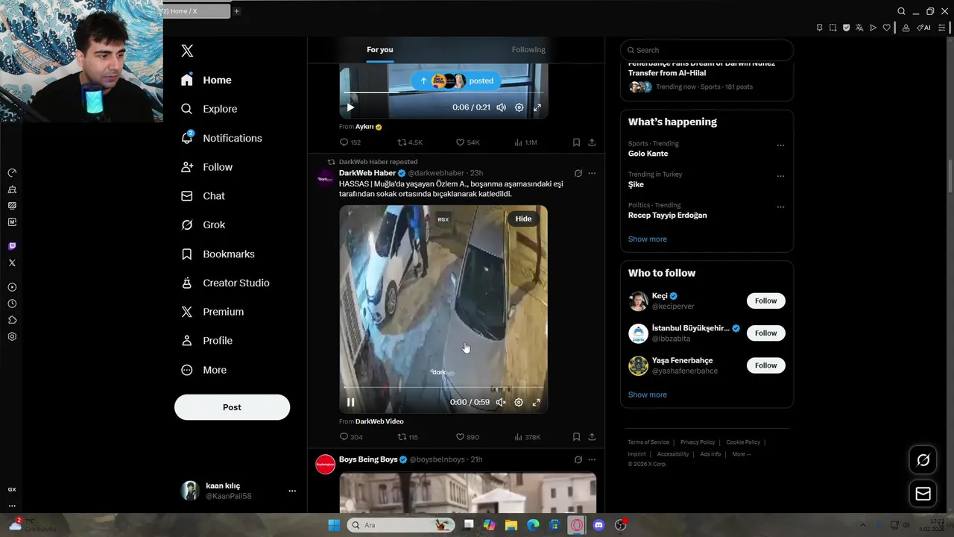954x537 pixels.
Task: Open settings gear on the Aykırı video
Action: (x=519, y=107)
